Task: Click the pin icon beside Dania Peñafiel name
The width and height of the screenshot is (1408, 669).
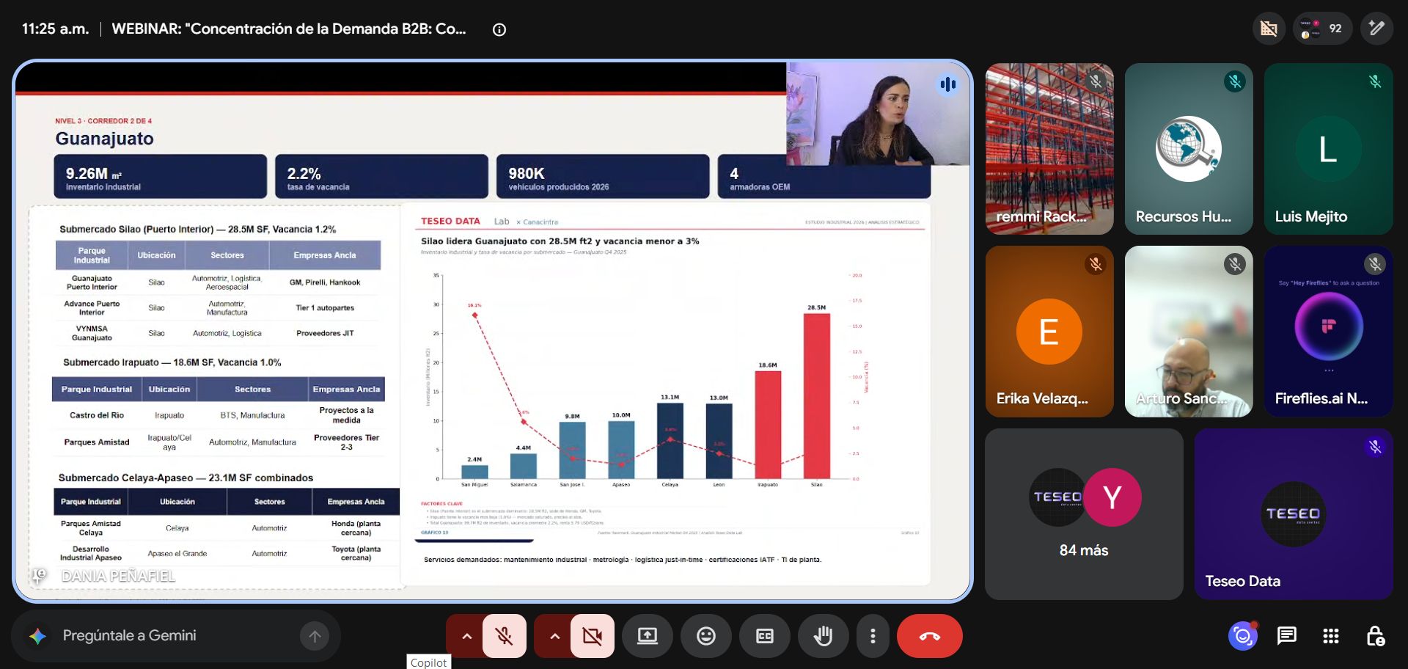Action: coord(39,576)
